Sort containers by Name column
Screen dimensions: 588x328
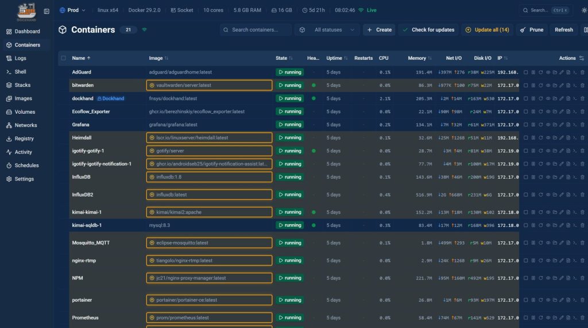coord(81,58)
